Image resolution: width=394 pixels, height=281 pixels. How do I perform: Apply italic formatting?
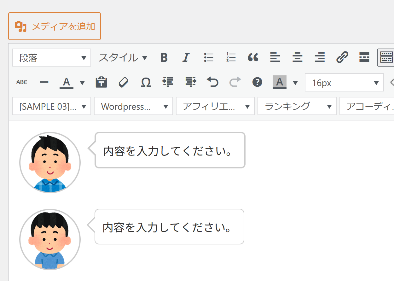[186, 58]
